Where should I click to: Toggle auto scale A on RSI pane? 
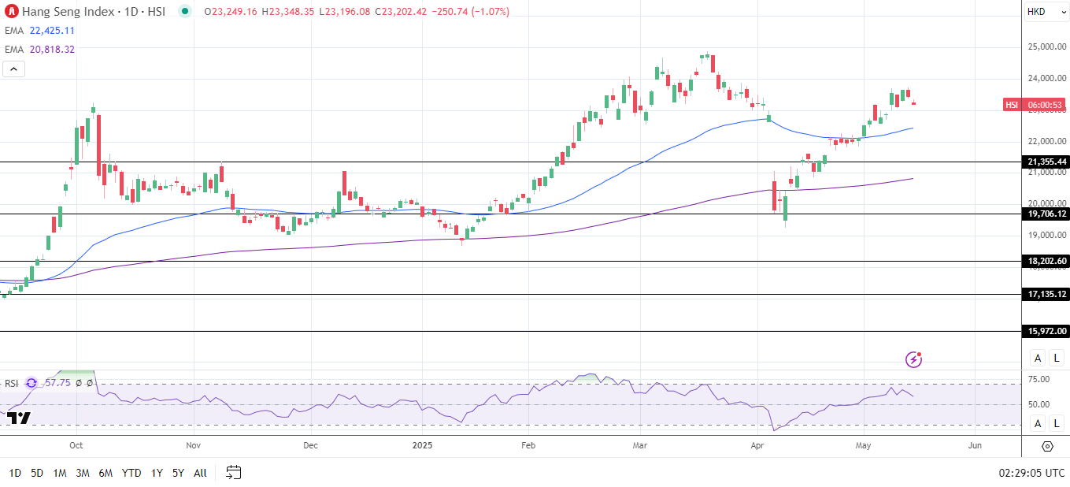coord(1038,424)
